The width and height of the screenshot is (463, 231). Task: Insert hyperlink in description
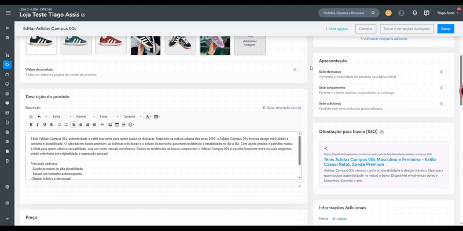tap(102, 125)
